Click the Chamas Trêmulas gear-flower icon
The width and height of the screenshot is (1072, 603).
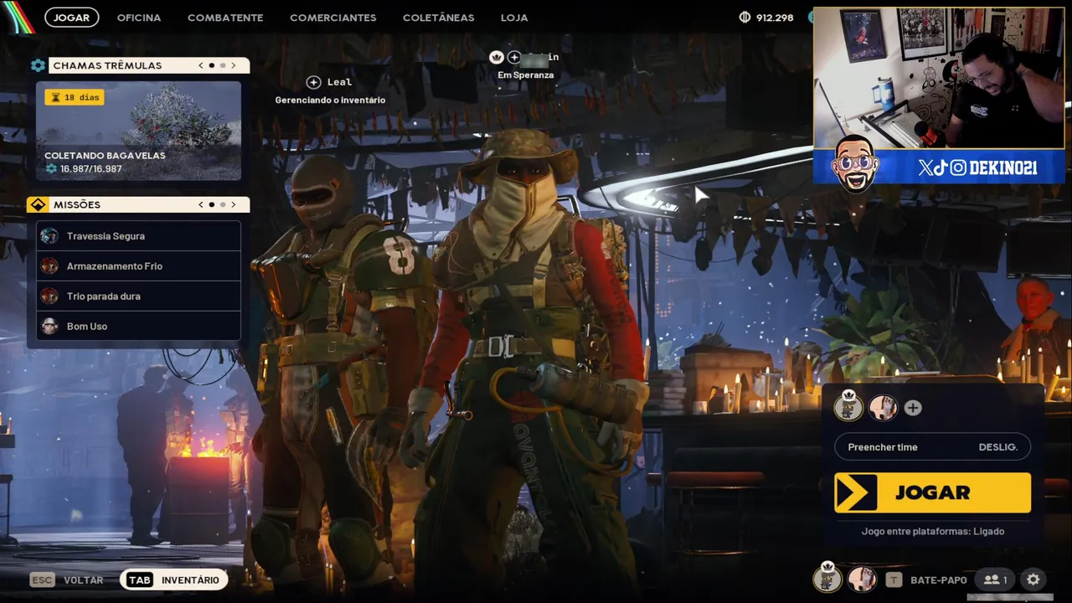pyautogui.click(x=38, y=65)
